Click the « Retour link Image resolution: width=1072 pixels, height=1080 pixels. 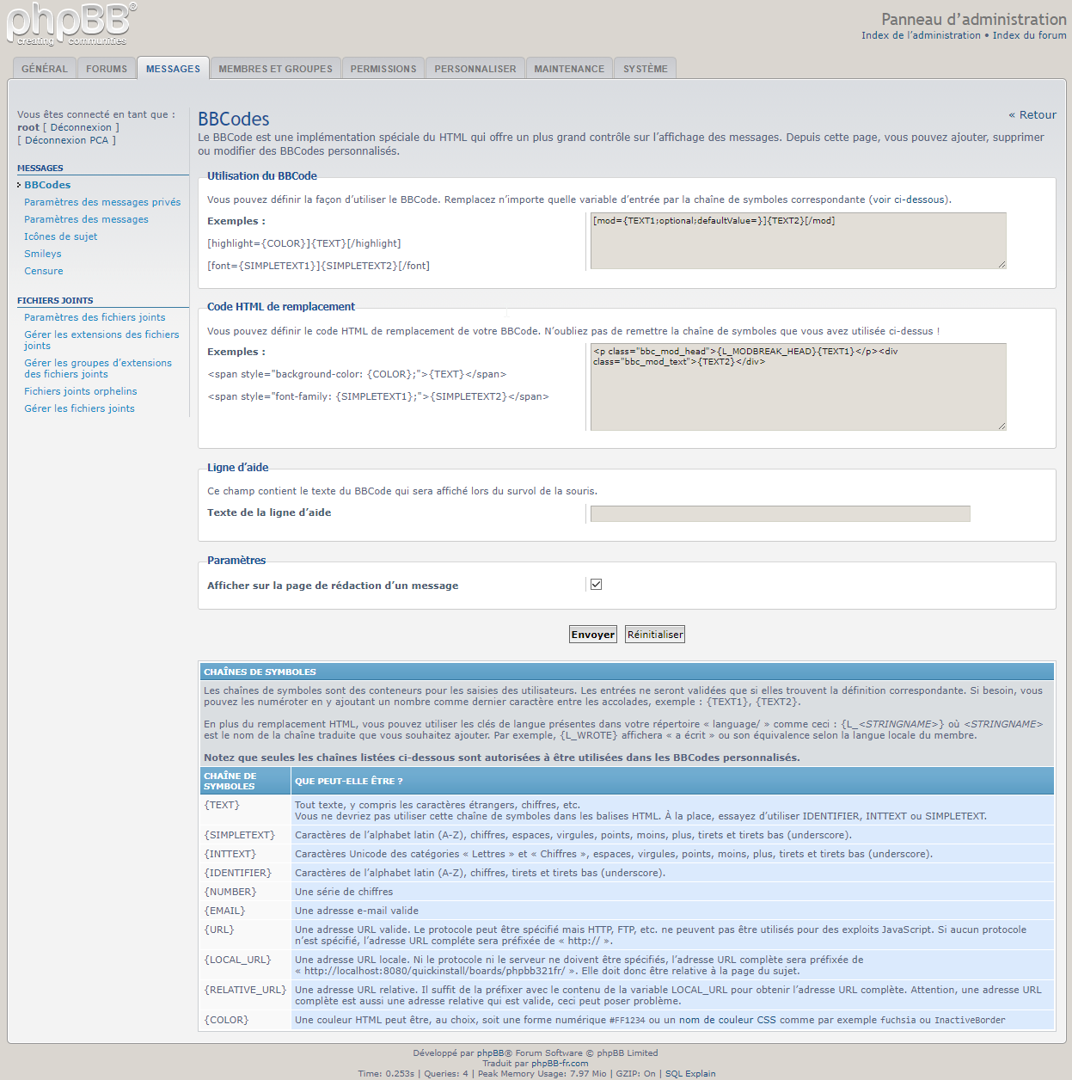(1032, 115)
